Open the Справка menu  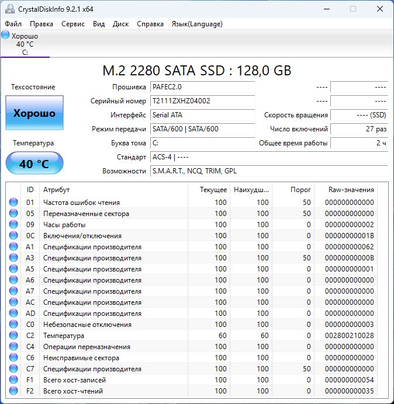coord(150,24)
